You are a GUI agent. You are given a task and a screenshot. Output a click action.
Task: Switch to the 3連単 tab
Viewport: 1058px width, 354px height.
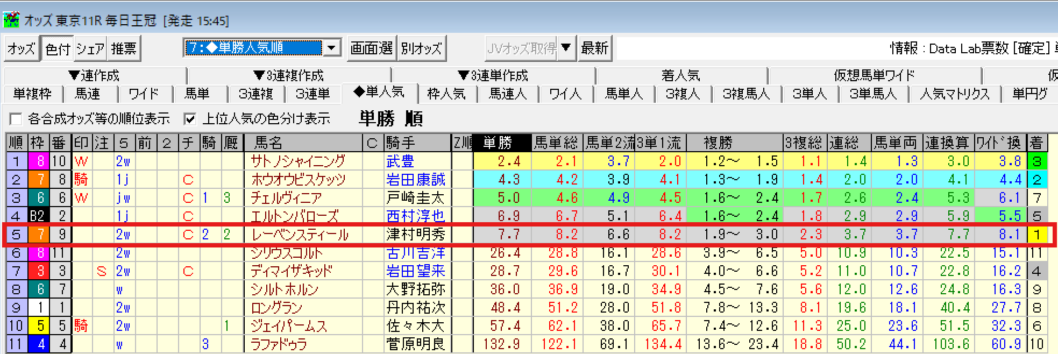(x=313, y=94)
